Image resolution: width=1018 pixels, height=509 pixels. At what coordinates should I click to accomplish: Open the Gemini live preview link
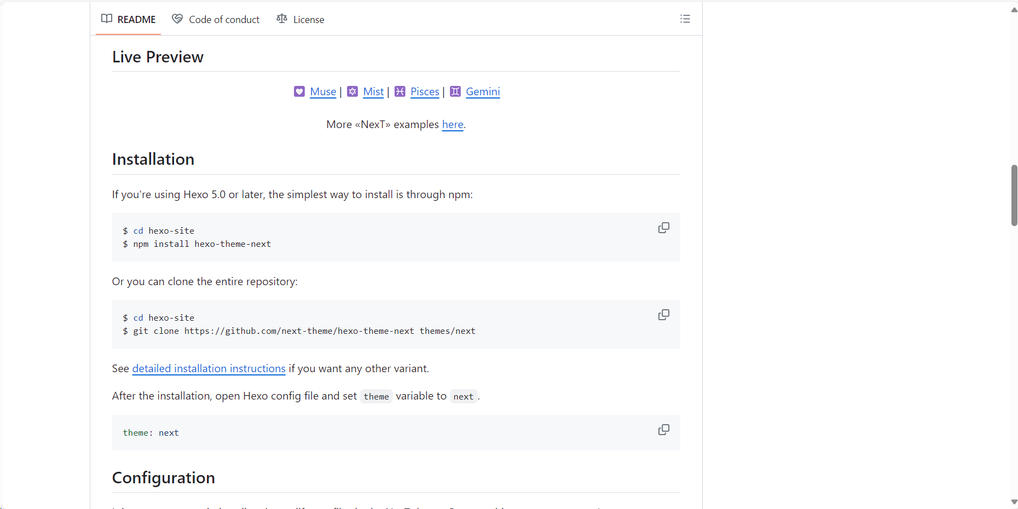(483, 91)
